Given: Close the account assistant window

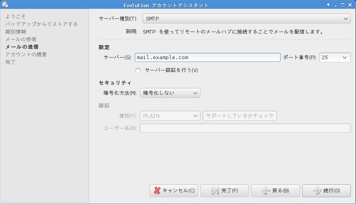Looking at the screenshot, I should coord(350,5).
